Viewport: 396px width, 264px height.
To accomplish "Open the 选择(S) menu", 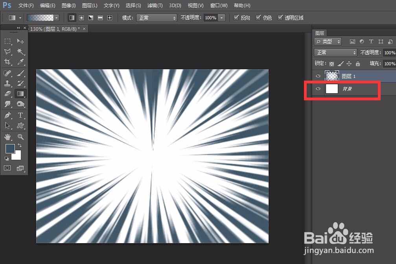I will pos(133,5).
